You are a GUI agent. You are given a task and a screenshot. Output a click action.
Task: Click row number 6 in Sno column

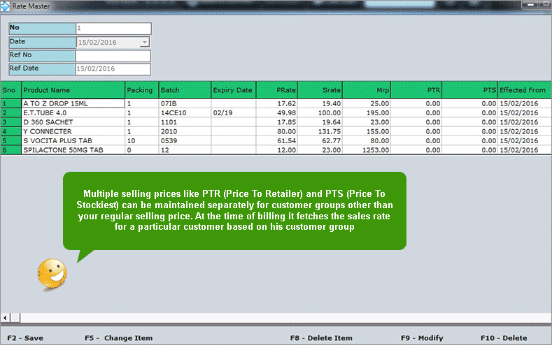pos(11,150)
